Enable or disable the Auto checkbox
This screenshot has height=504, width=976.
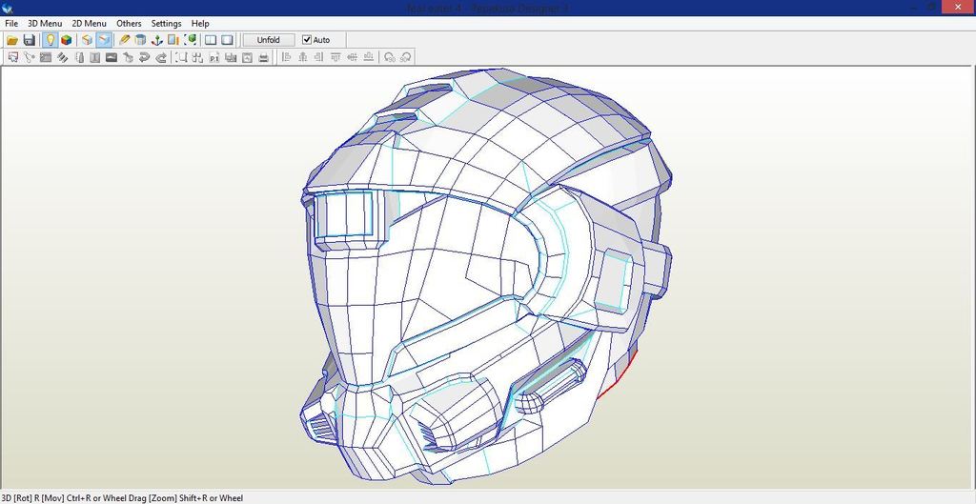pyautogui.click(x=307, y=40)
